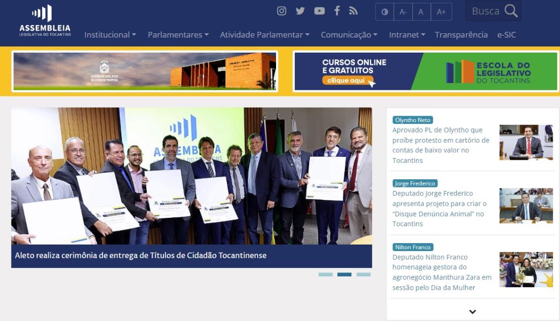Open the RSS feed icon
Image resolution: width=560 pixels, height=321 pixels.
[354, 10]
